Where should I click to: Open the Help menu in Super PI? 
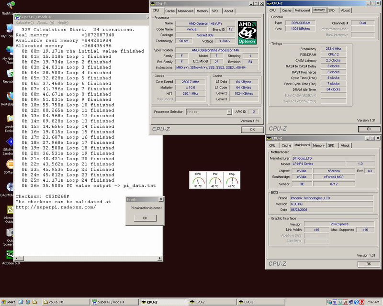[63, 22]
